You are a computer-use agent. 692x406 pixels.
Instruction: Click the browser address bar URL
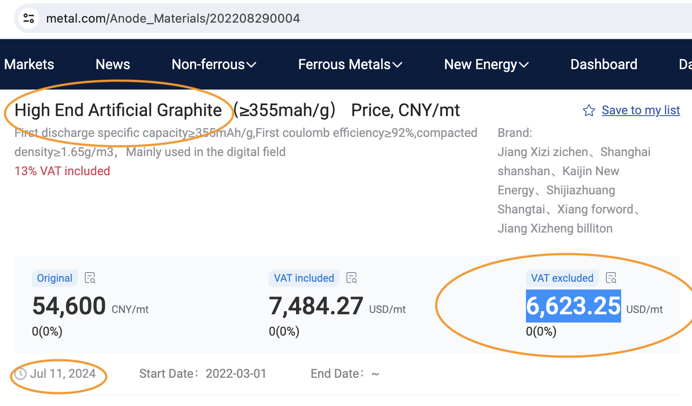point(173,18)
